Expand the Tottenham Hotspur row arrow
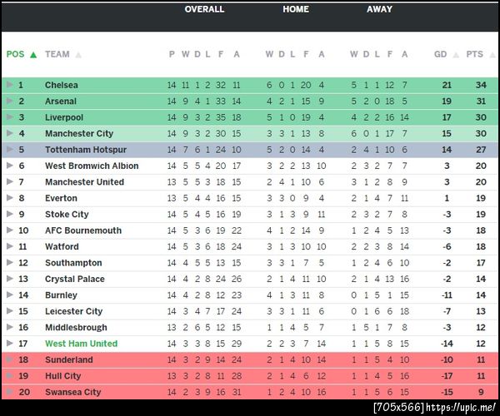 pyautogui.click(x=9, y=150)
